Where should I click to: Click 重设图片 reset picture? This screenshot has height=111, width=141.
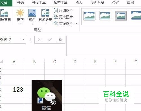63,23
